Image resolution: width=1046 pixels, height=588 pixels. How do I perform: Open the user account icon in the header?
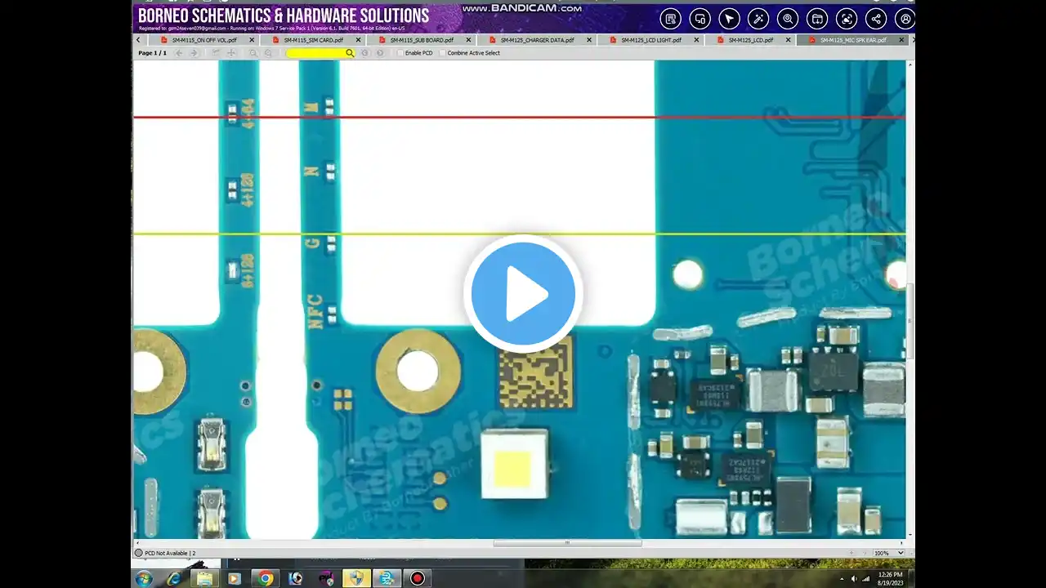[905, 19]
